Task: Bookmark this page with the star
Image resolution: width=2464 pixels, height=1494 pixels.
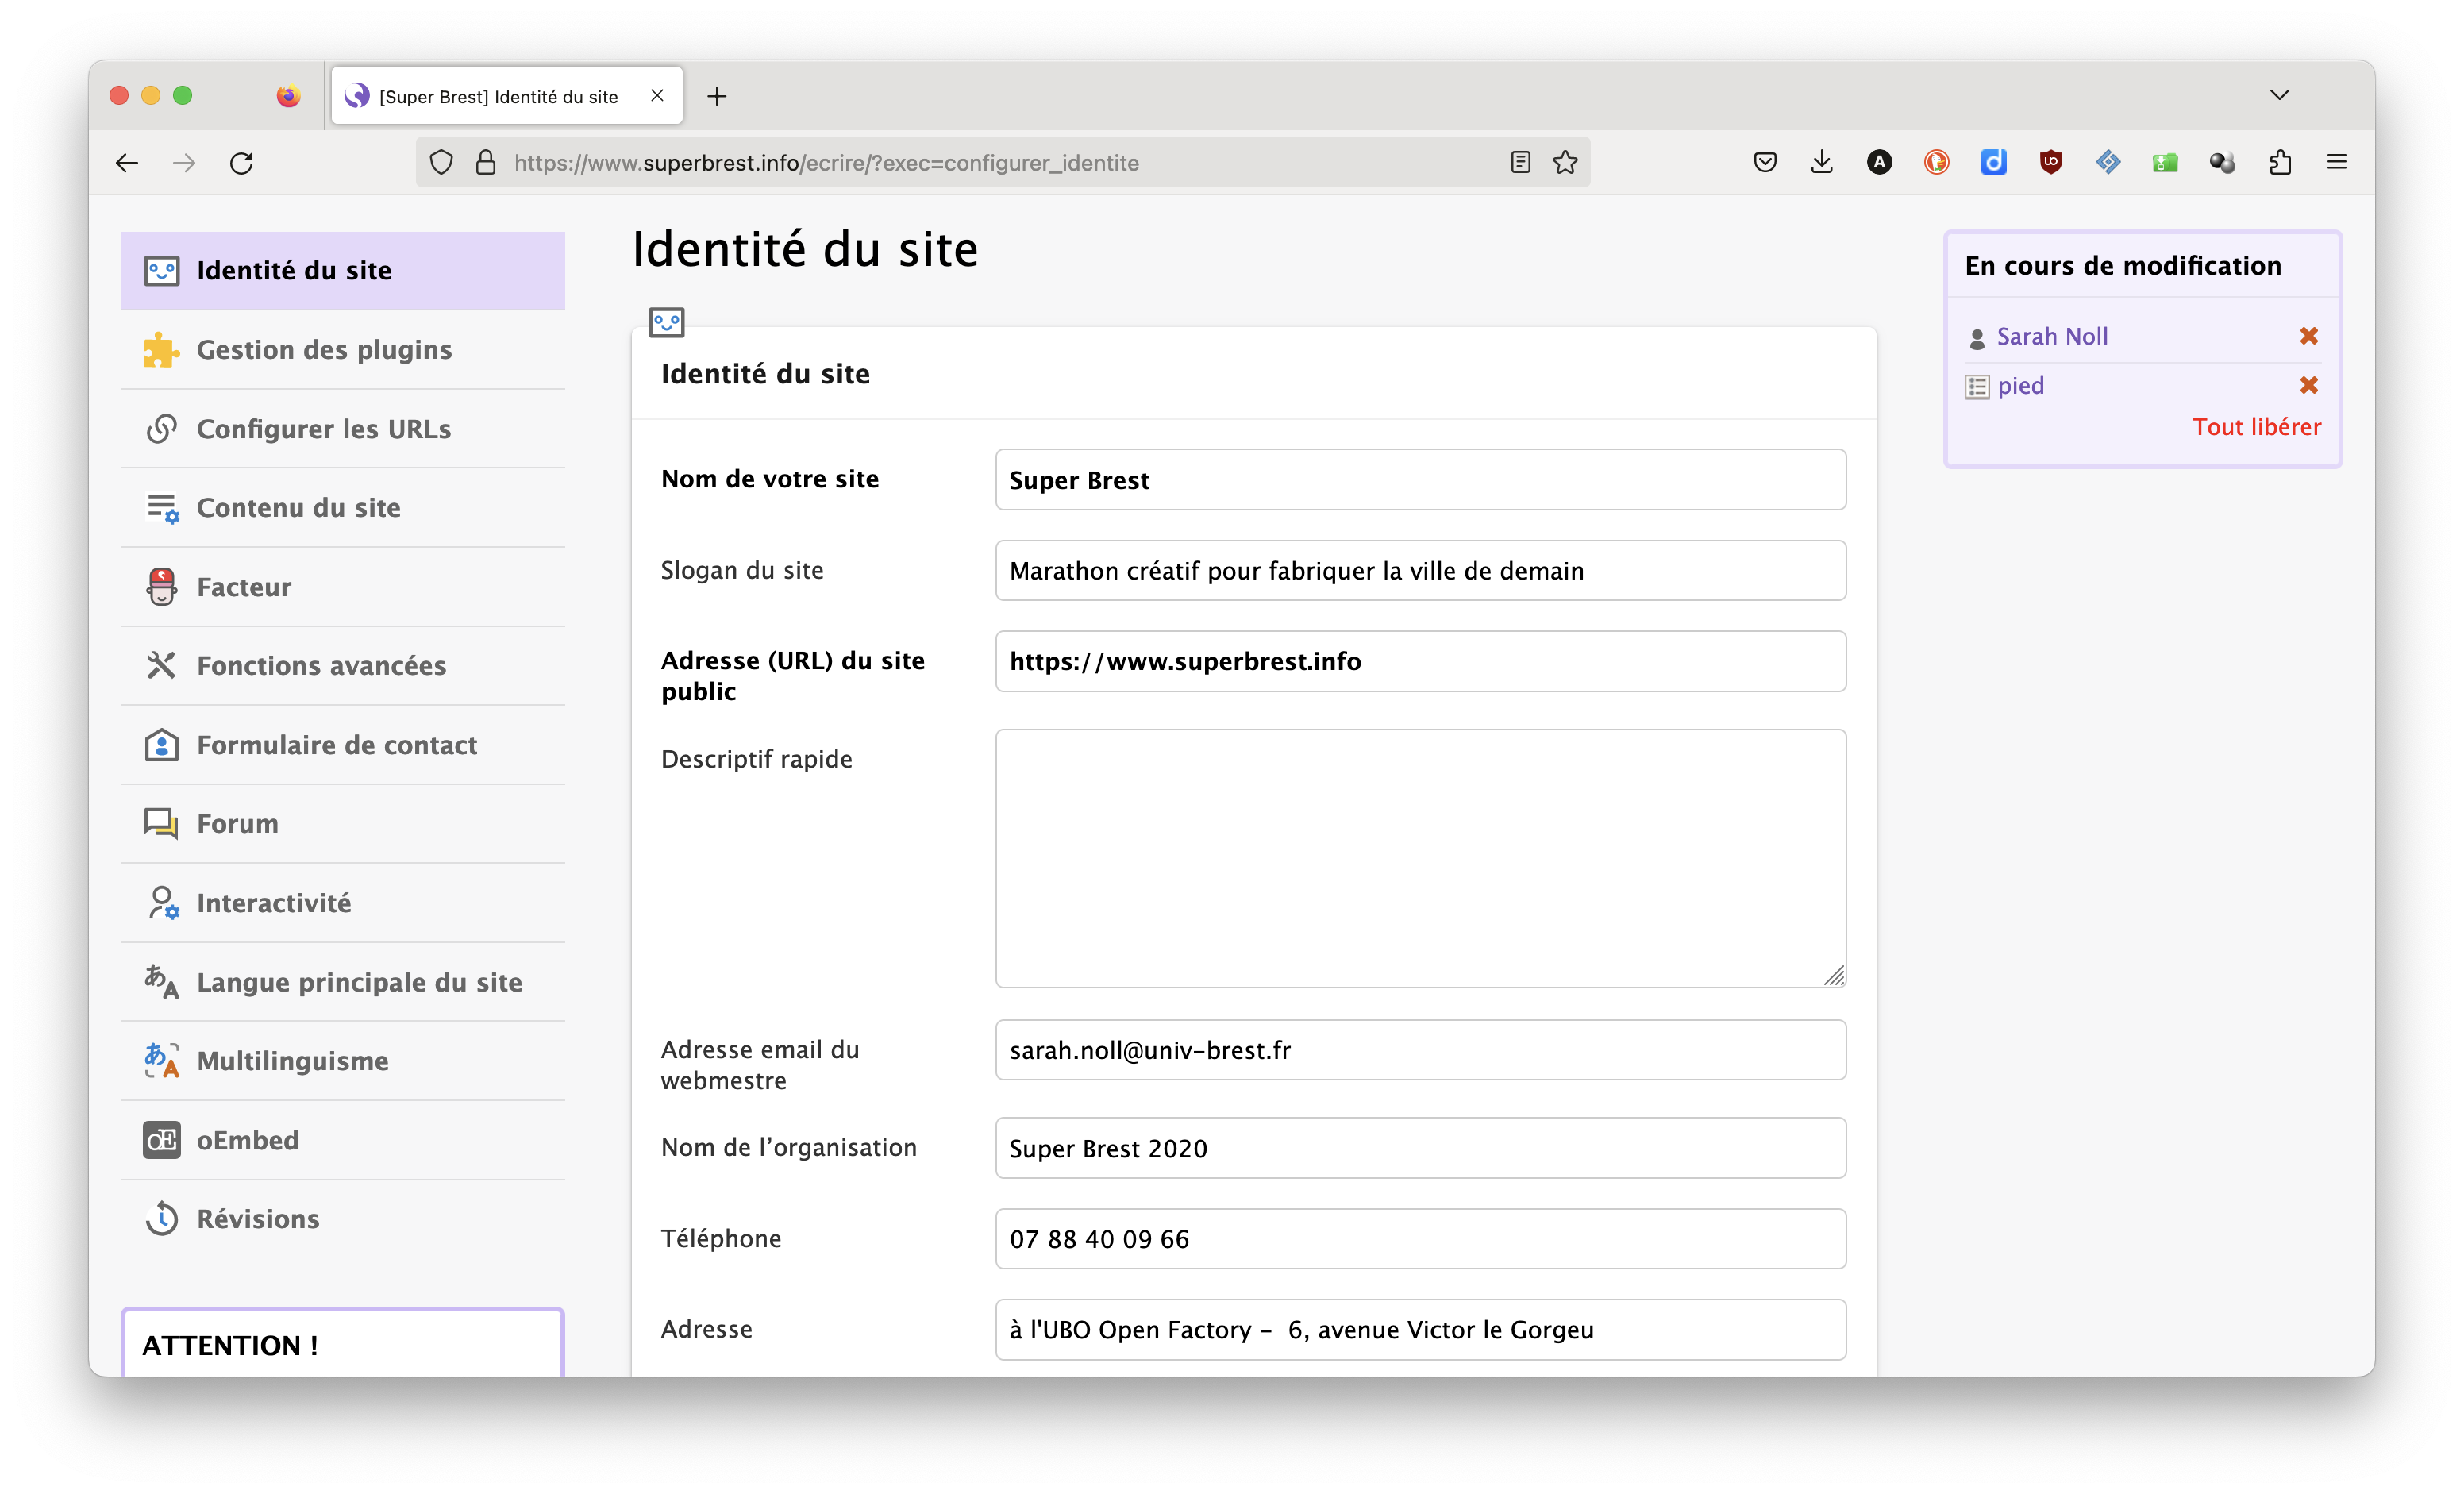Action: point(1565,162)
